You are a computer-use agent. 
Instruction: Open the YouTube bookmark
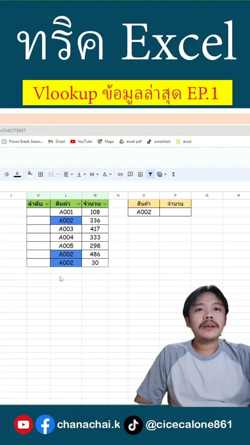(x=81, y=142)
